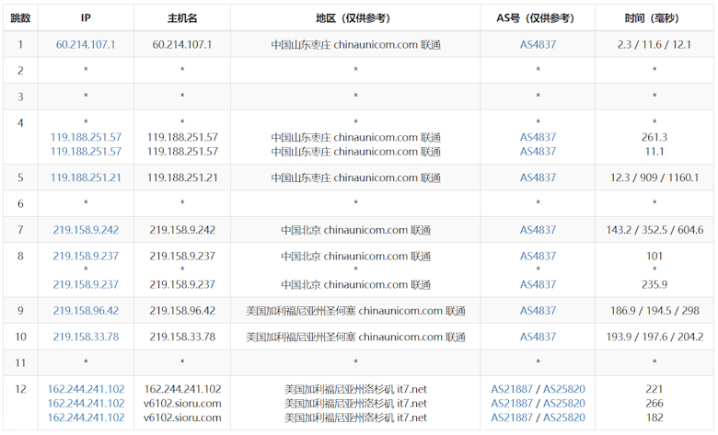Viewport: 718px width, 435px height.
Task: Open the AS4837 link in hop 1 row
Action: (538, 44)
